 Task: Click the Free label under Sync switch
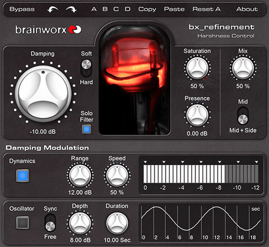[50, 237]
